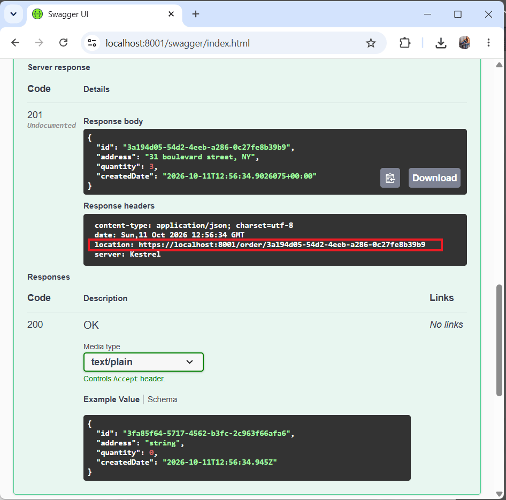506x500 pixels.
Task: Bookmark this page with the star icon
Action: [371, 43]
